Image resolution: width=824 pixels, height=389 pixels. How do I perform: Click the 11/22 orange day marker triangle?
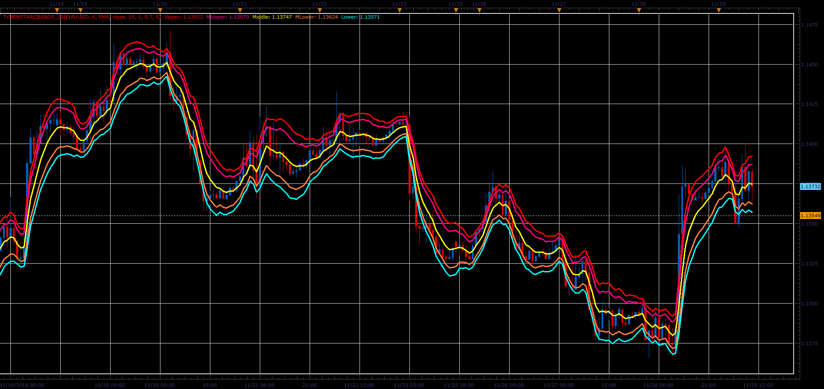tap(320, 10)
